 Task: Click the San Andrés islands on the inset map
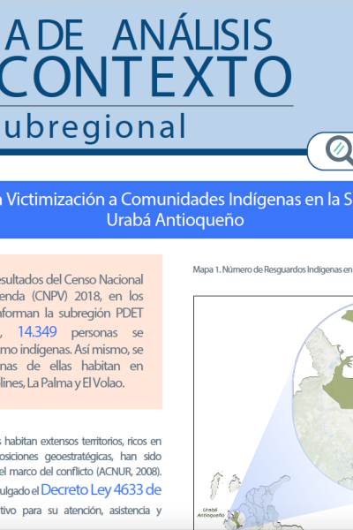(x=225, y=486)
